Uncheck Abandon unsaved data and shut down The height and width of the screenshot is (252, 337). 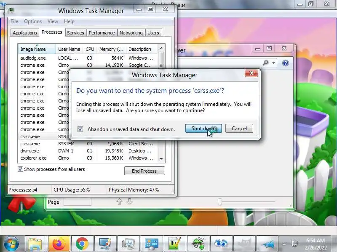(80, 129)
